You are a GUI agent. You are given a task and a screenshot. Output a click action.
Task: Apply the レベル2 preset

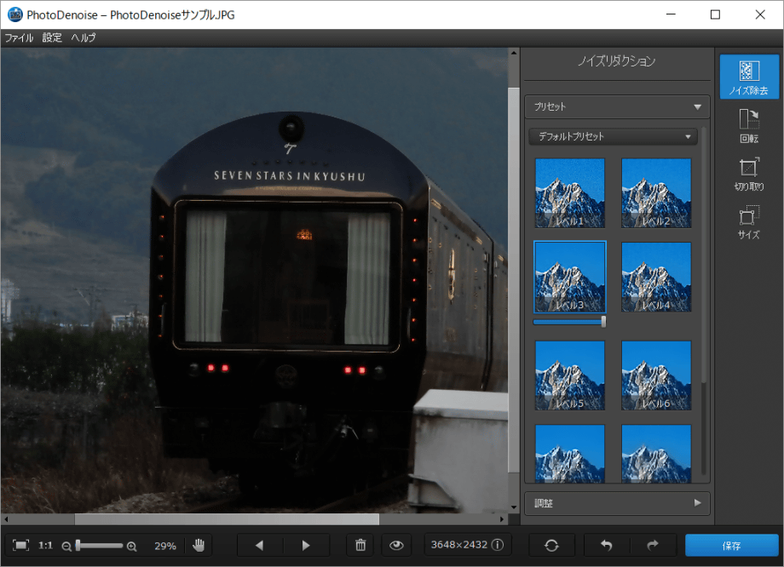point(656,193)
